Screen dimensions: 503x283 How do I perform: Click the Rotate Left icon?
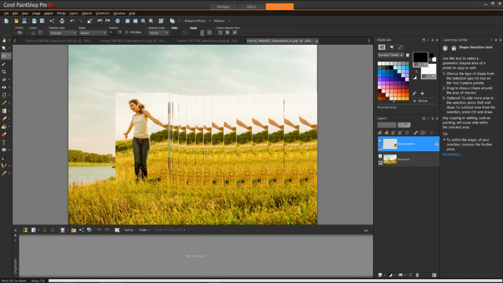pyautogui.click(x=100, y=21)
